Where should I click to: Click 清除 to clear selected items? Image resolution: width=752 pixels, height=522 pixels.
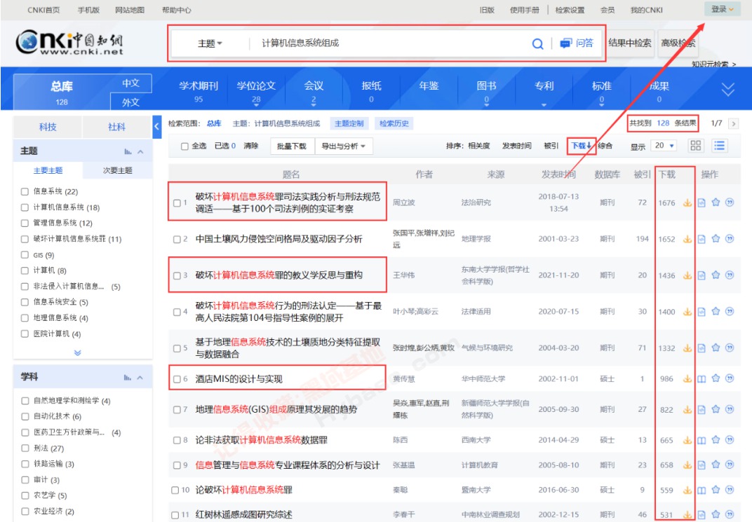(251, 146)
